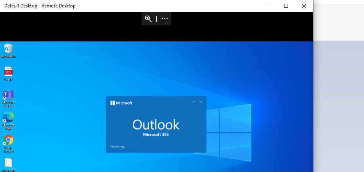Image resolution: width=364 pixels, height=172 pixels.
Task: Close the Remote Desktop window
Action: 304,6
